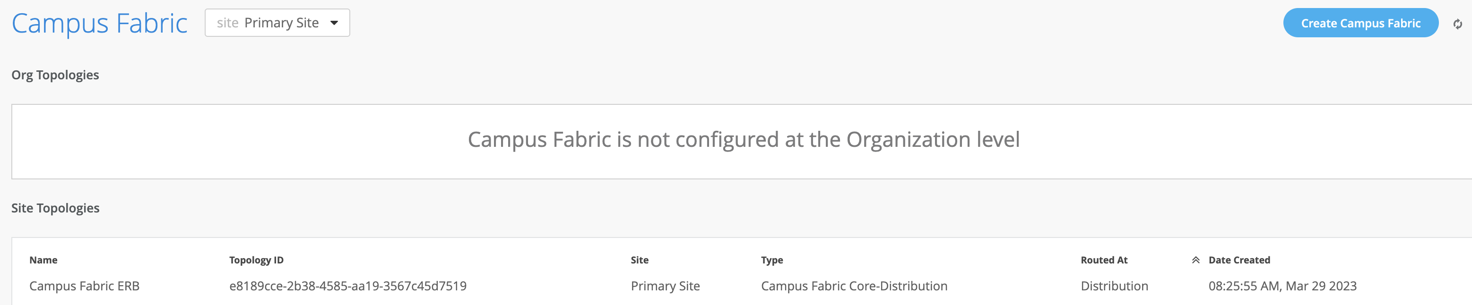Open the site Primary Site dropdown
Viewport: 1472px width, 305px height.
[277, 23]
